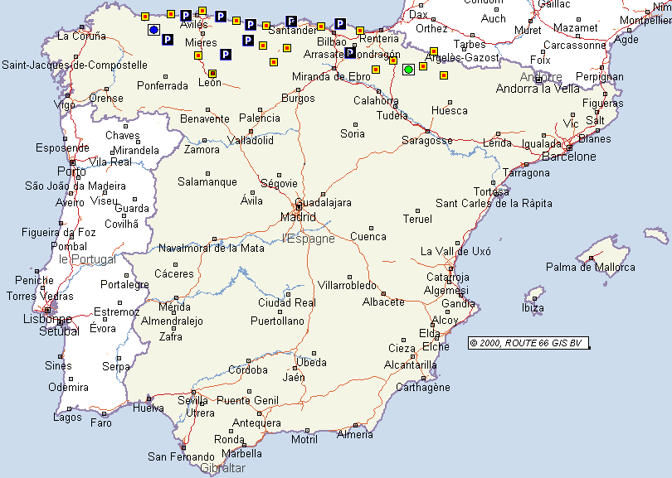Click the Sevilla city label
The height and width of the screenshot is (478, 672).
click(193, 401)
